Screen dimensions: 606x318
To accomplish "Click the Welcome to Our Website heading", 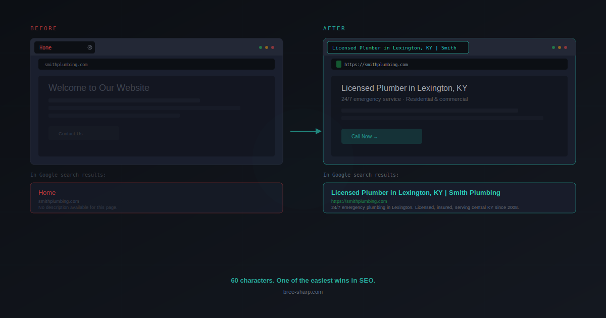I will pos(99,88).
